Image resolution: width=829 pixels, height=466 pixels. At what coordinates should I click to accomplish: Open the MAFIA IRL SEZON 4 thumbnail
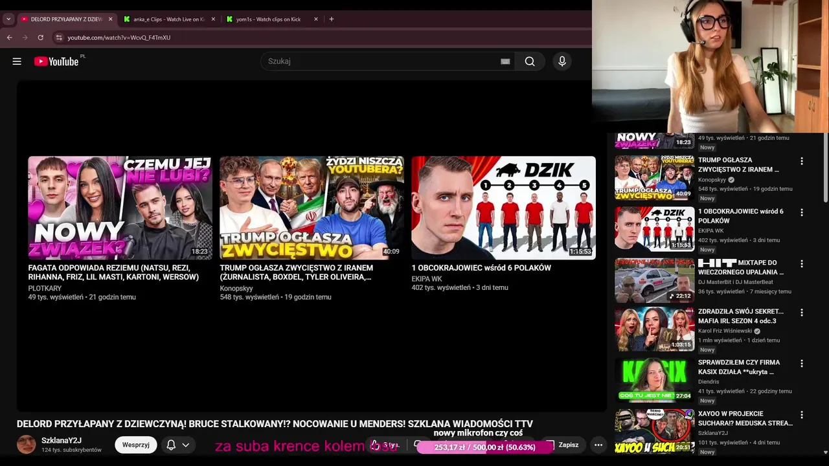pos(654,329)
